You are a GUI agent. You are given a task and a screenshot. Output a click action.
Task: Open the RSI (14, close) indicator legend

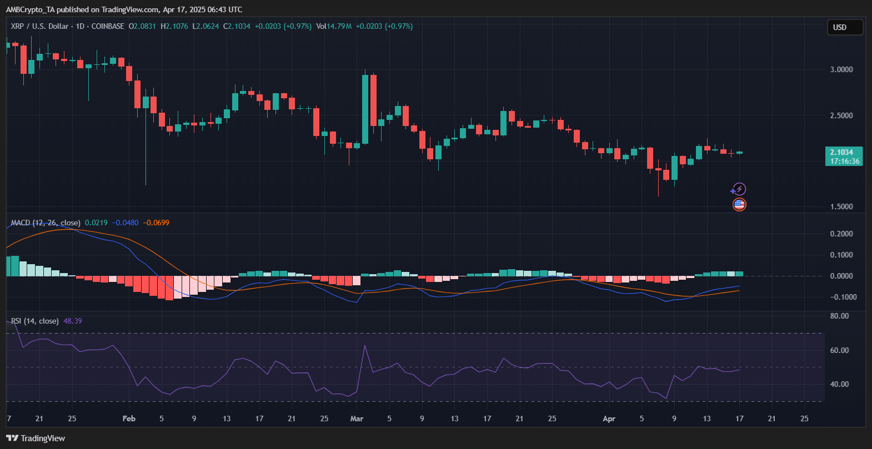click(34, 321)
